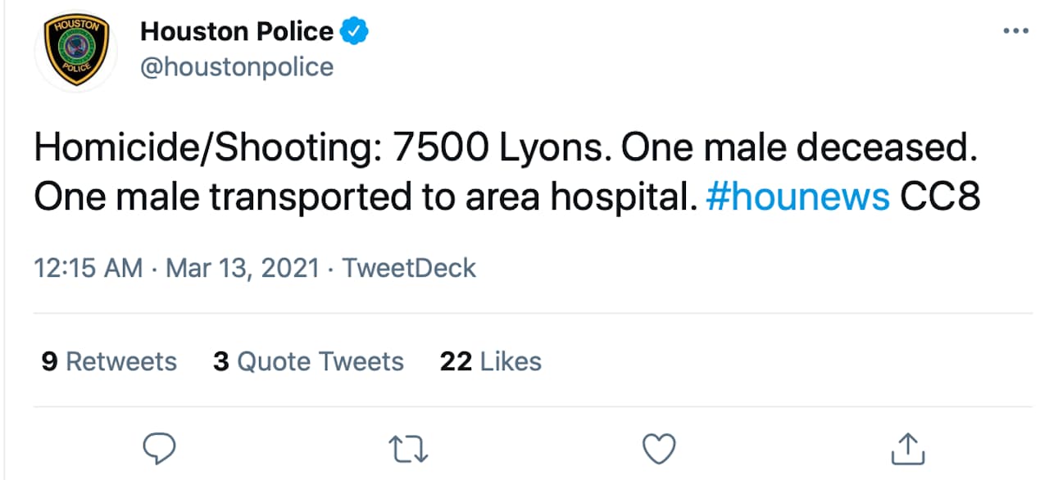This screenshot has height=480, width=1049.
Task: Like the tweet with the heart icon
Action: coord(657,449)
